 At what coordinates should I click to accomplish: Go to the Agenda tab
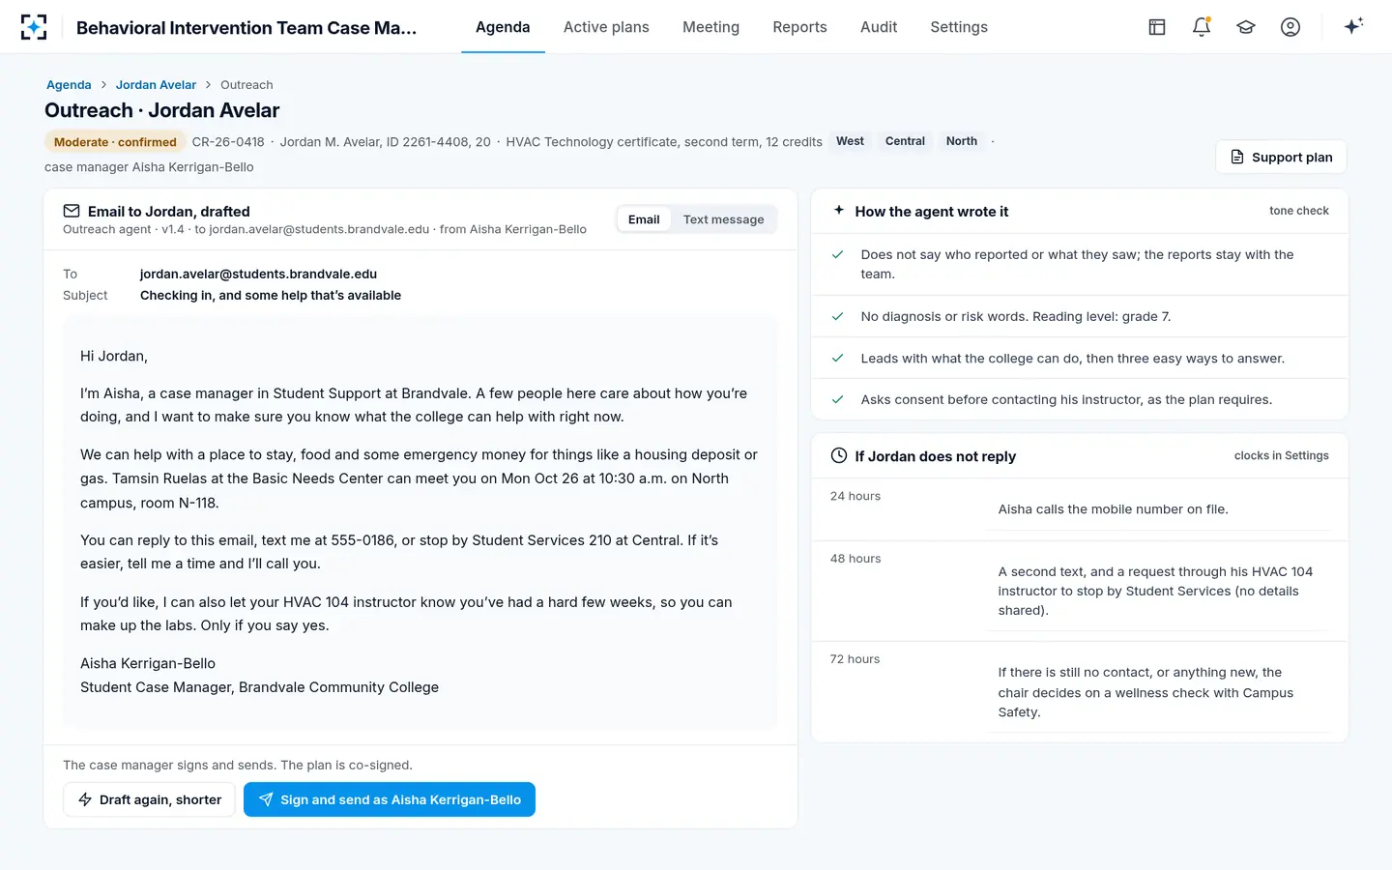[503, 27]
